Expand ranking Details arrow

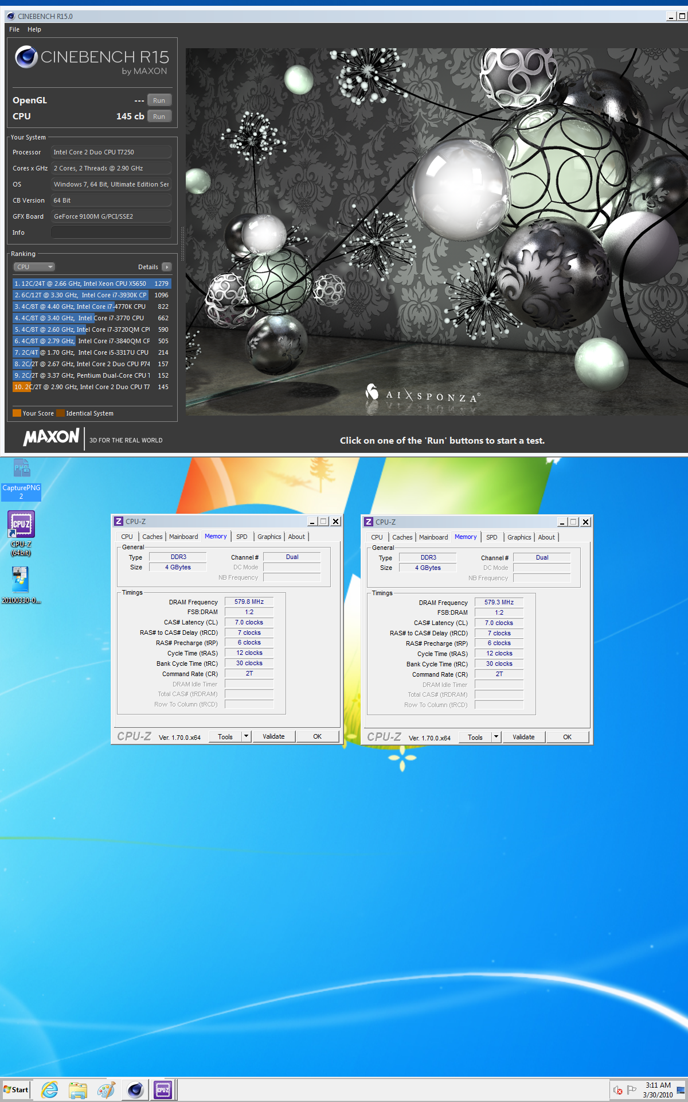click(167, 267)
